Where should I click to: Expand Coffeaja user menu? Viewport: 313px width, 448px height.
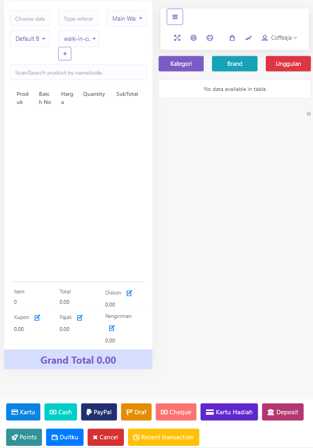tap(284, 38)
